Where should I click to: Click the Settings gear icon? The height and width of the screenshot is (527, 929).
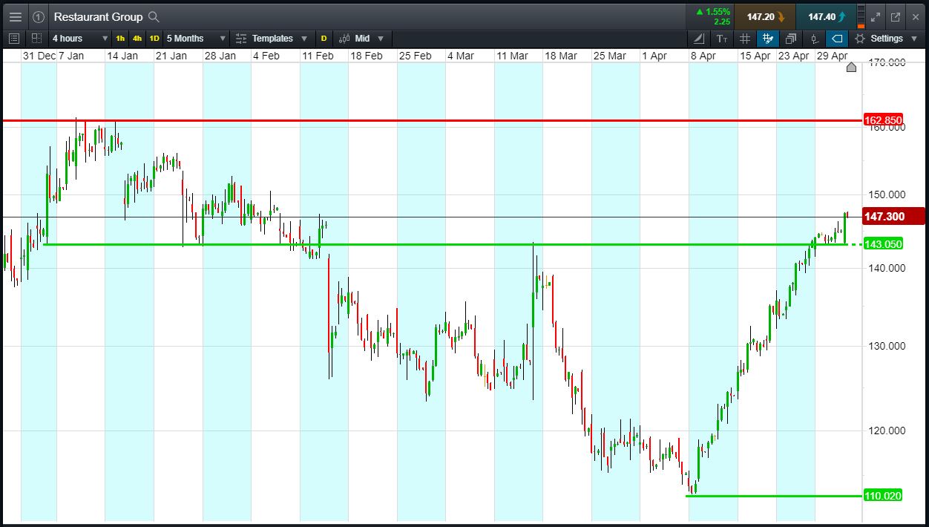(x=860, y=39)
